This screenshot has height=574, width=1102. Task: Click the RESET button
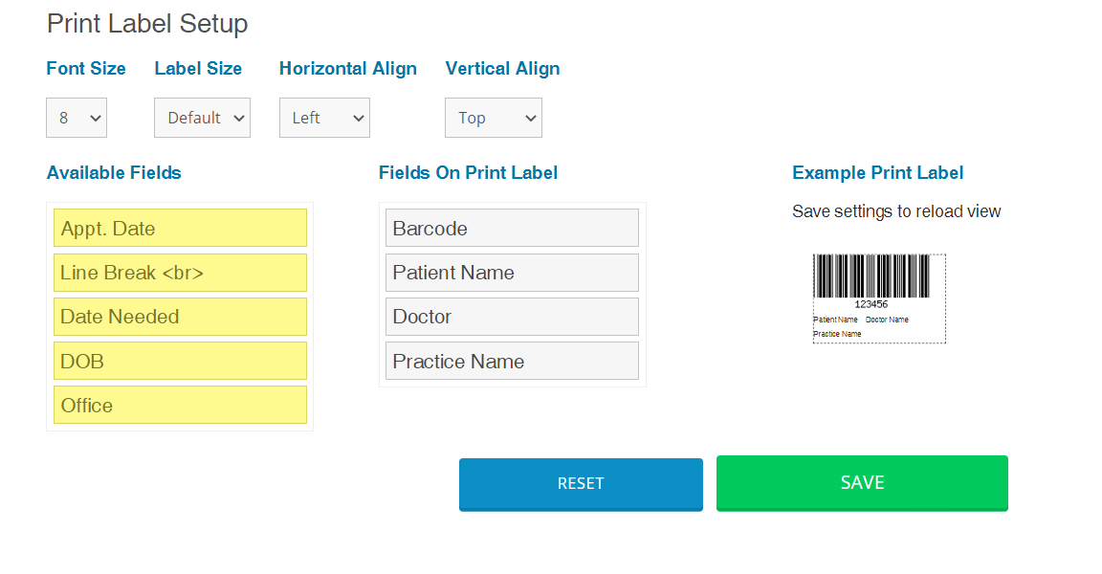582,484
